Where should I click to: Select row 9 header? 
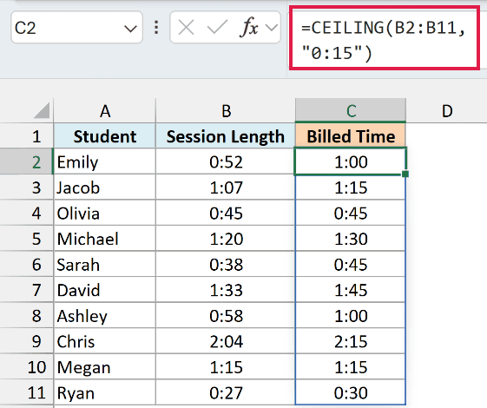[27, 341]
